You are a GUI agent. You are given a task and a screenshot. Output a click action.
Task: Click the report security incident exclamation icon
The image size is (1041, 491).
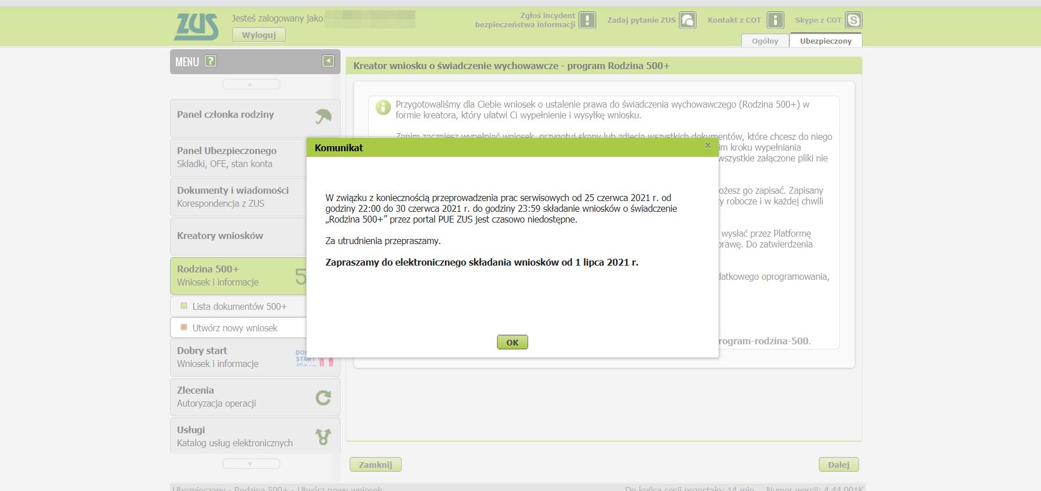[587, 20]
